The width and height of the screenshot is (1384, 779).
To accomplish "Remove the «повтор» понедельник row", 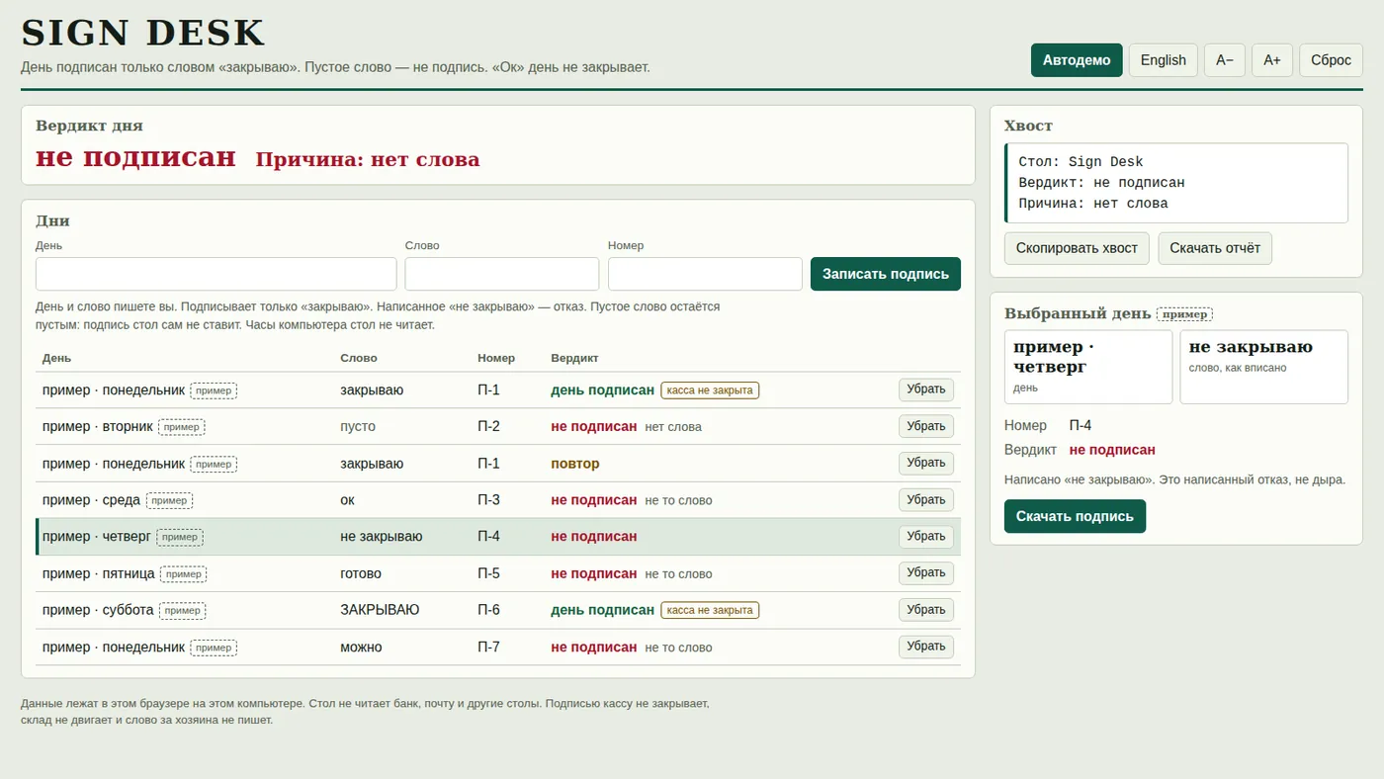I will click(x=926, y=463).
